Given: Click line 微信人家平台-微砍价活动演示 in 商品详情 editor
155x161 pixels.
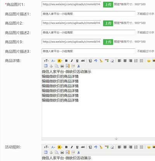Looking at the screenshot, I should coord(67,71).
